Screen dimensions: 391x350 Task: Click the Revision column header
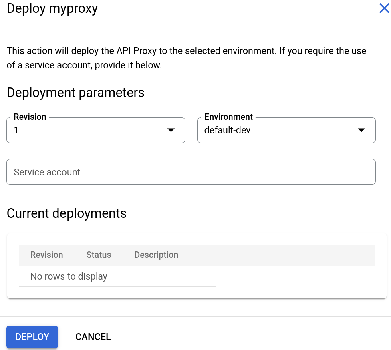click(x=46, y=255)
